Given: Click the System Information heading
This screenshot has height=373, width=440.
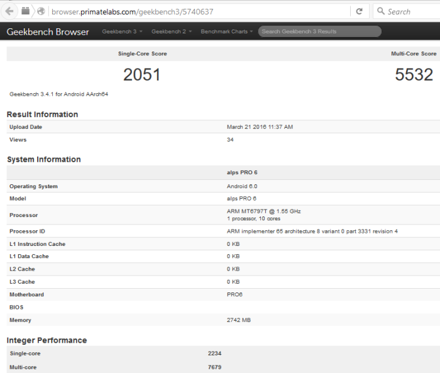Looking at the screenshot, I should 44,159.
